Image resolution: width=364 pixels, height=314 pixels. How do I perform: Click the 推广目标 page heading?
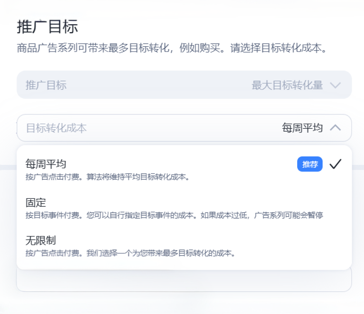pyautogui.click(x=47, y=26)
